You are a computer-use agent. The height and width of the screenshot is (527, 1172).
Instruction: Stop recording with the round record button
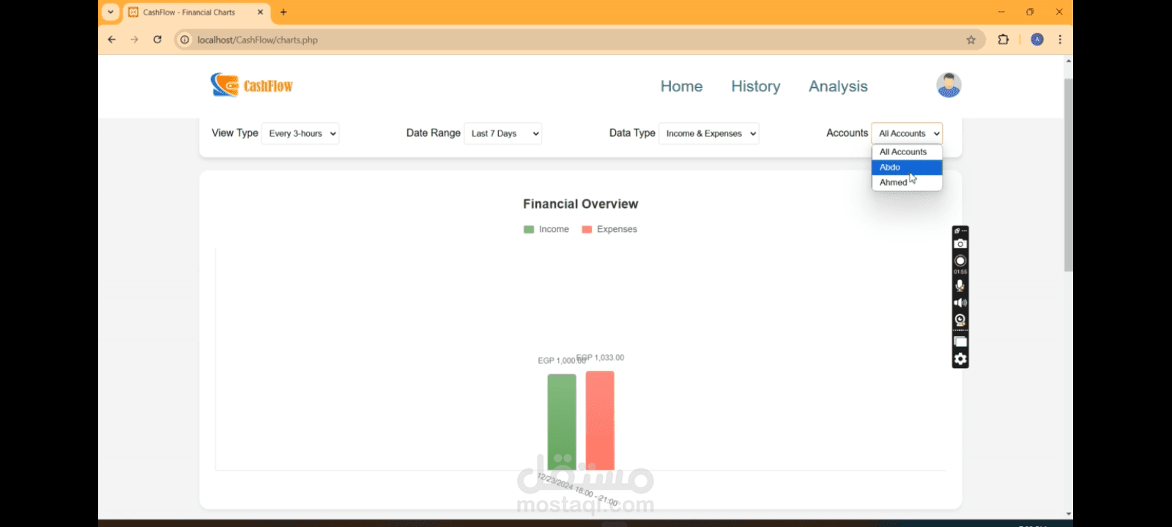pos(960,261)
